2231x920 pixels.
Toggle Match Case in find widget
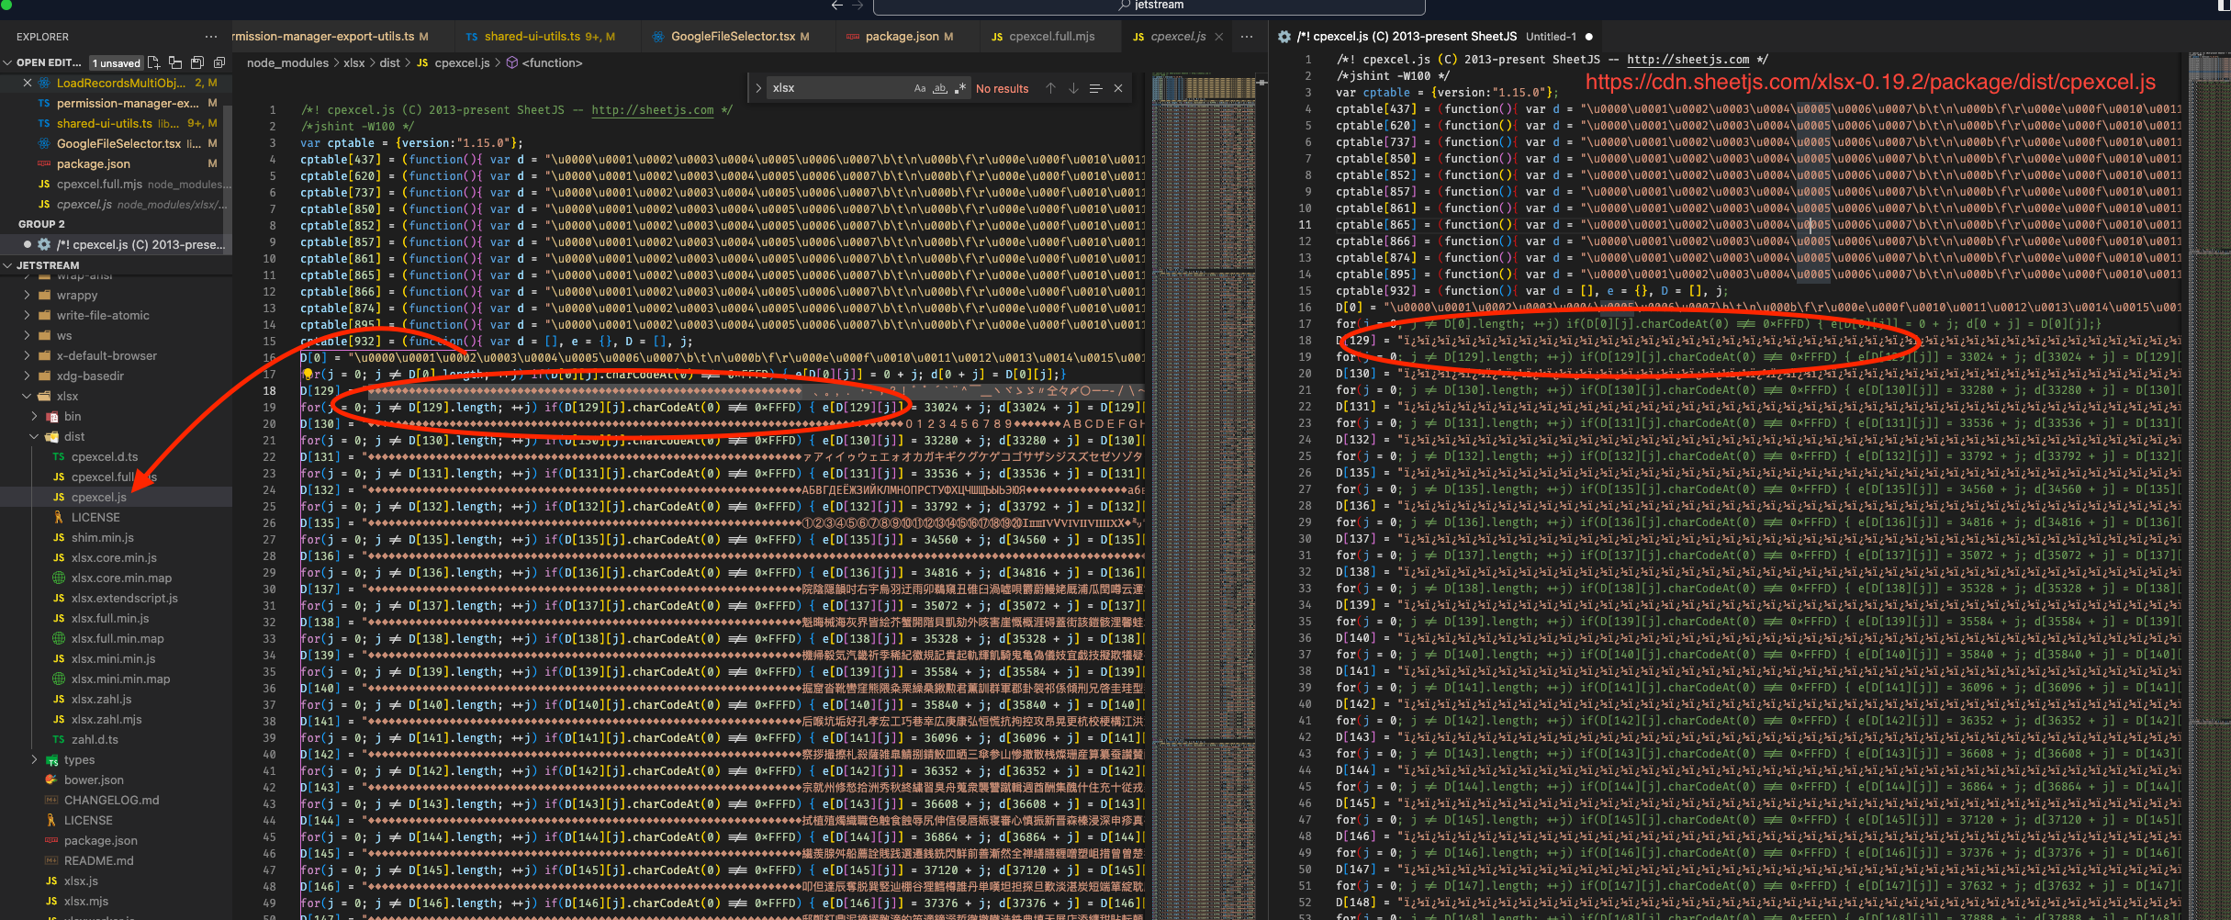pos(919,88)
